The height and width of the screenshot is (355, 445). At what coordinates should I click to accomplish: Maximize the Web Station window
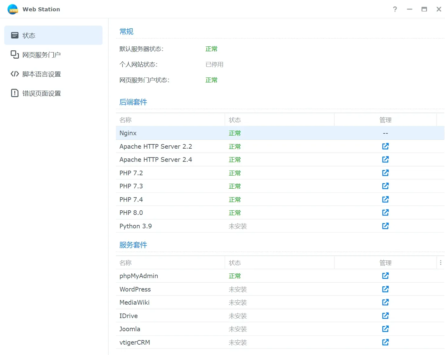pyautogui.click(x=424, y=9)
